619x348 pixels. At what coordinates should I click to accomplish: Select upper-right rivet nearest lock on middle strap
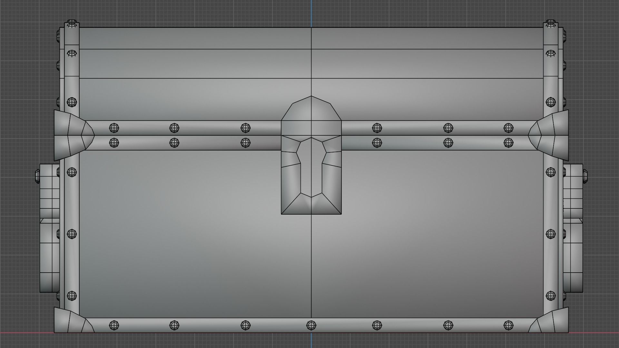tap(377, 128)
